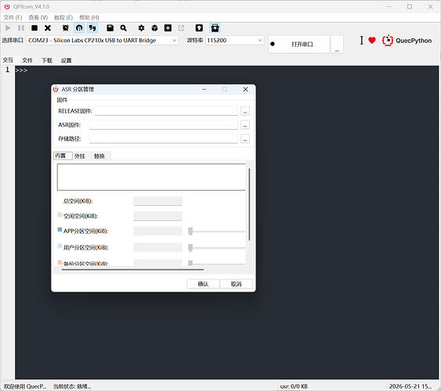The image size is (441, 391).
Task: Open settings via the gear icon
Action: (x=141, y=28)
